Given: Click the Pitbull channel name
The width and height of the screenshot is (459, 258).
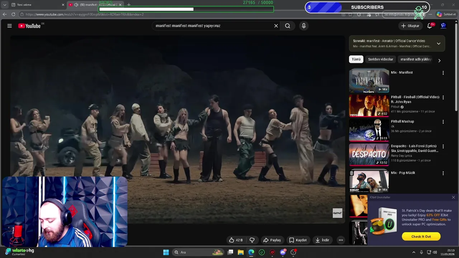Looking at the screenshot, I should [x=395, y=107].
